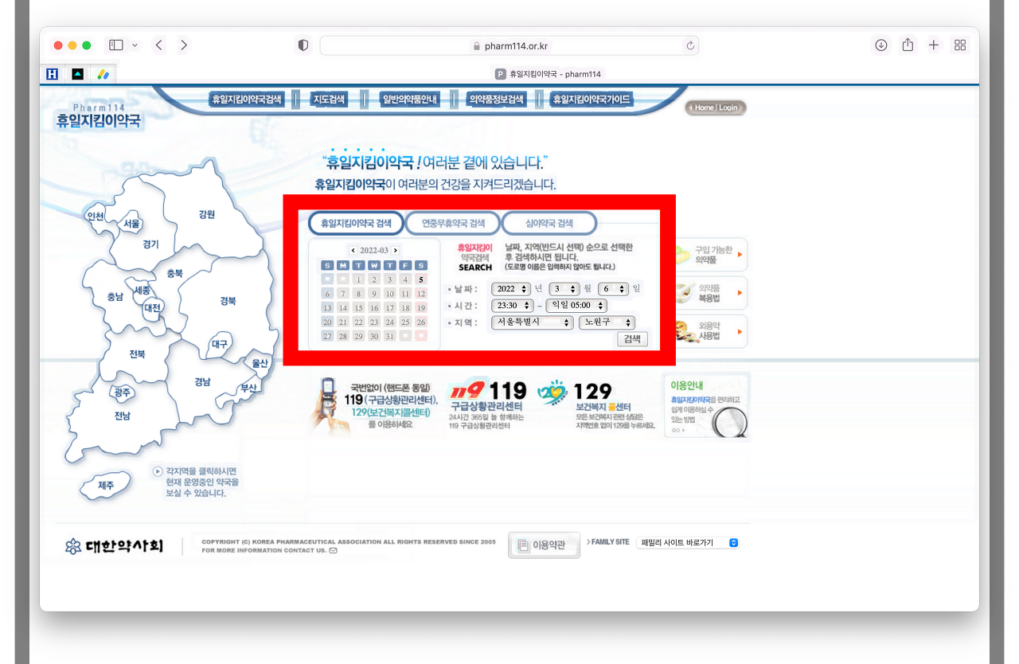Click the 전북 region on the map

coord(137,354)
